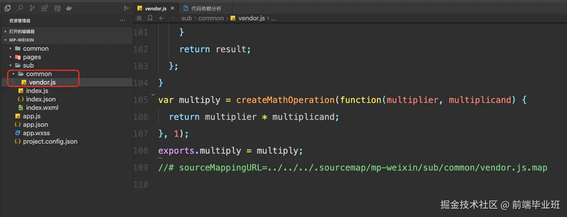Click 'return multiplier * multiplicand;' line
The width and height of the screenshot is (567, 217).
(254, 117)
